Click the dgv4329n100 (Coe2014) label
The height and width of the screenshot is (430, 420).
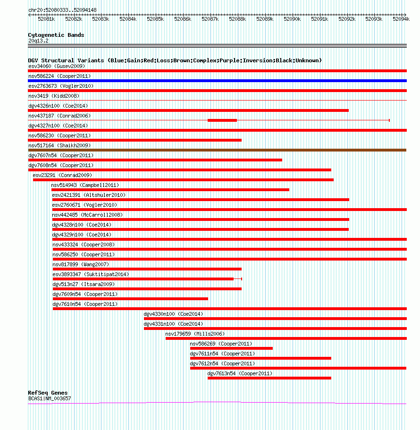(82, 235)
